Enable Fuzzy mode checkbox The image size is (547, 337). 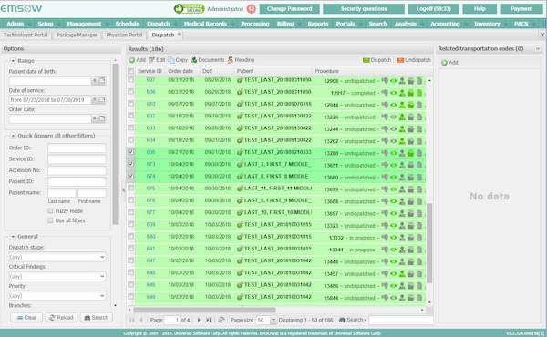point(50,210)
